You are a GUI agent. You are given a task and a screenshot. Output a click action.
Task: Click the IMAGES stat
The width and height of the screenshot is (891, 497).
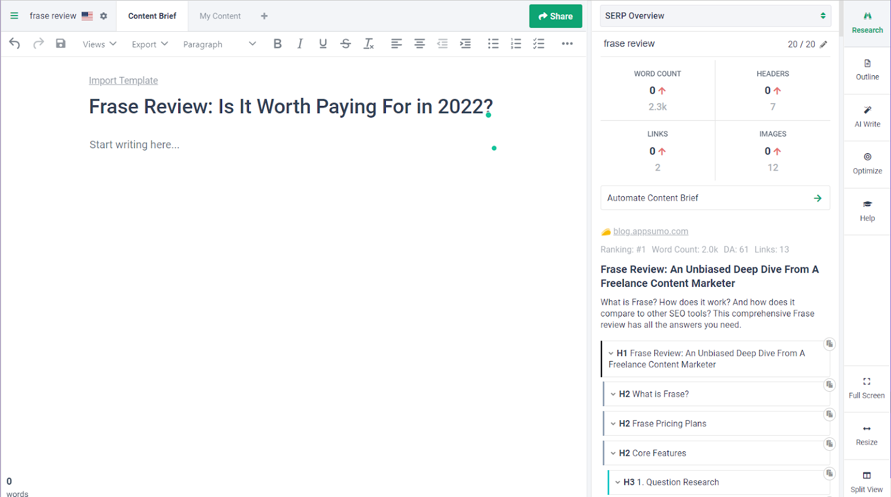coord(773,151)
